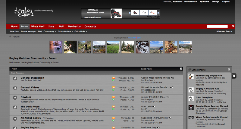Open the What's New? tab

(x=38, y=26)
